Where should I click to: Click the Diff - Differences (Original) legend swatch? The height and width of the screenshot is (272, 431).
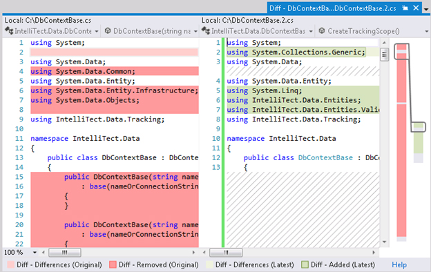click(x=11, y=264)
